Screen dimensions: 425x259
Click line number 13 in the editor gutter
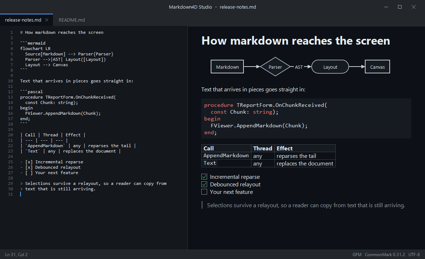[10, 97]
